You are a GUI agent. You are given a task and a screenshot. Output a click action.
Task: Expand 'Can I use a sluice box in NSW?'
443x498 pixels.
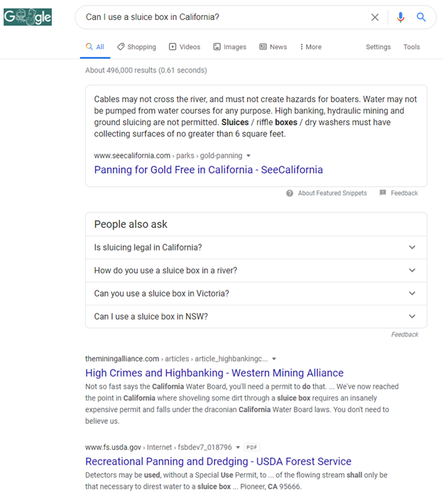[x=256, y=316]
